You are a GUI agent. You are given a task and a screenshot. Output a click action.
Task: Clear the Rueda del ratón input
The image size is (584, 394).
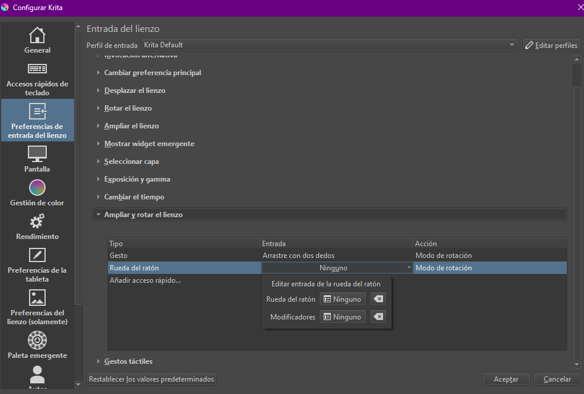click(x=378, y=299)
